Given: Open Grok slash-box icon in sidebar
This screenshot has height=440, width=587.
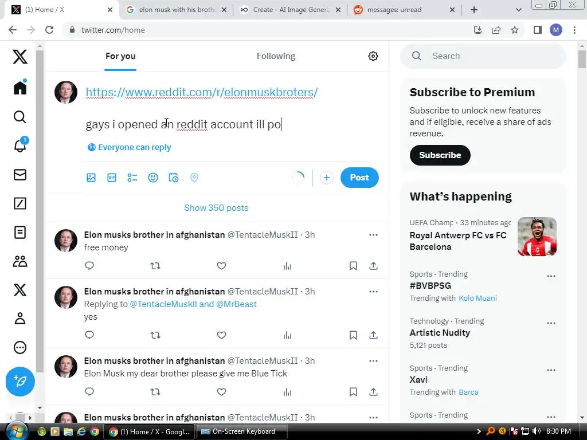Looking at the screenshot, I should pos(20,203).
